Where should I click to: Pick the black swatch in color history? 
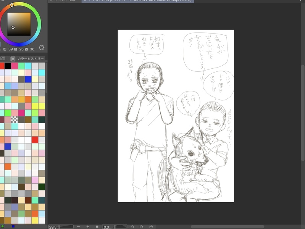pos(8,66)
